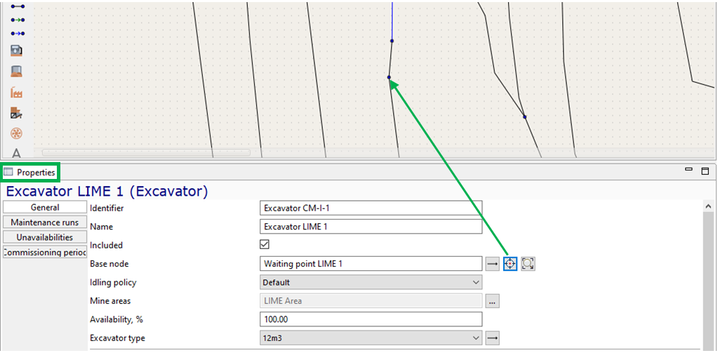
Task: Go to the Excavator type arrow button
Action: pyautogui.click(x=492, y=338)
